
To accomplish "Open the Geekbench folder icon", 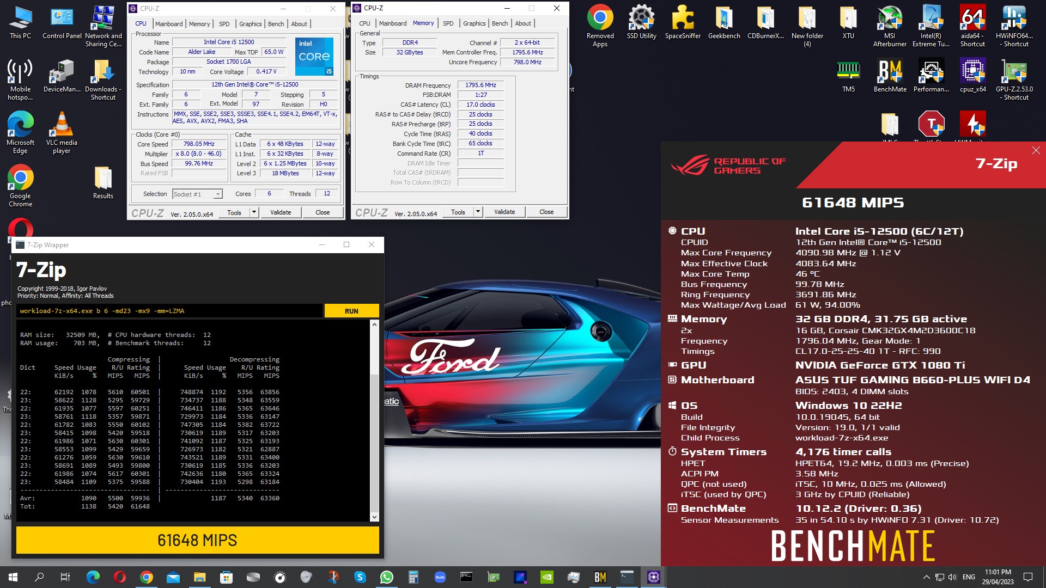I will click(x=724, y=23).
